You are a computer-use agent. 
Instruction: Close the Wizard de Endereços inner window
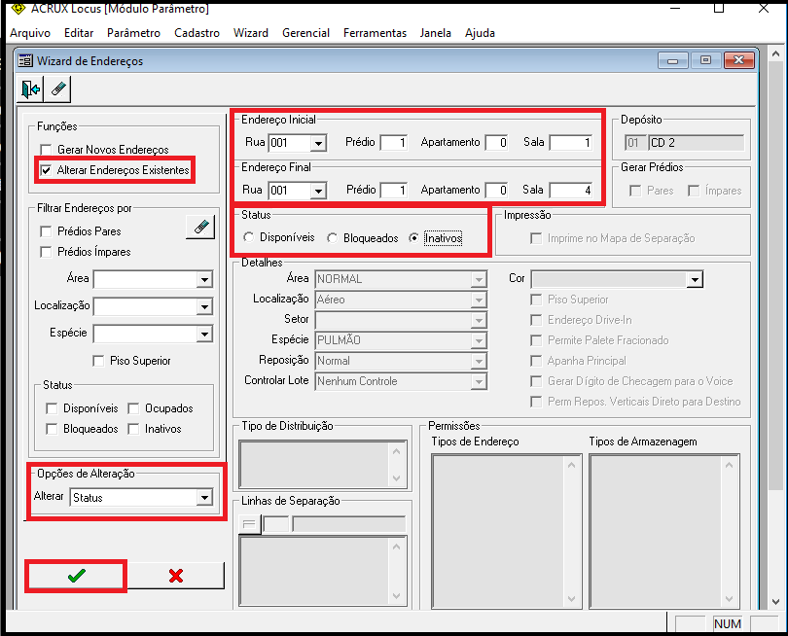click(738, 60)
